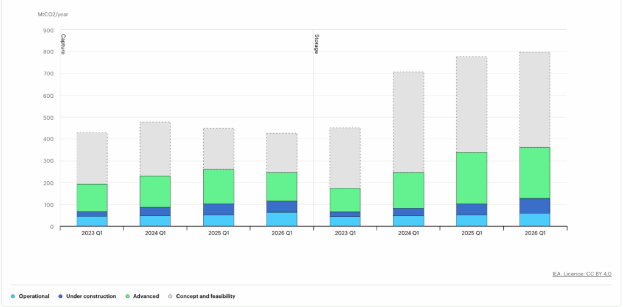Click Under construction segment of Storage 2026 Q1 bar

[x=535, y=205]
